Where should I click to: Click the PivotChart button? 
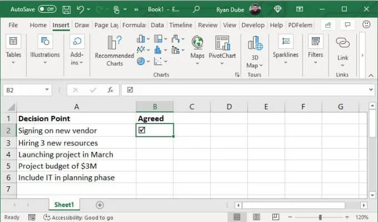click(x=222, y=50)
